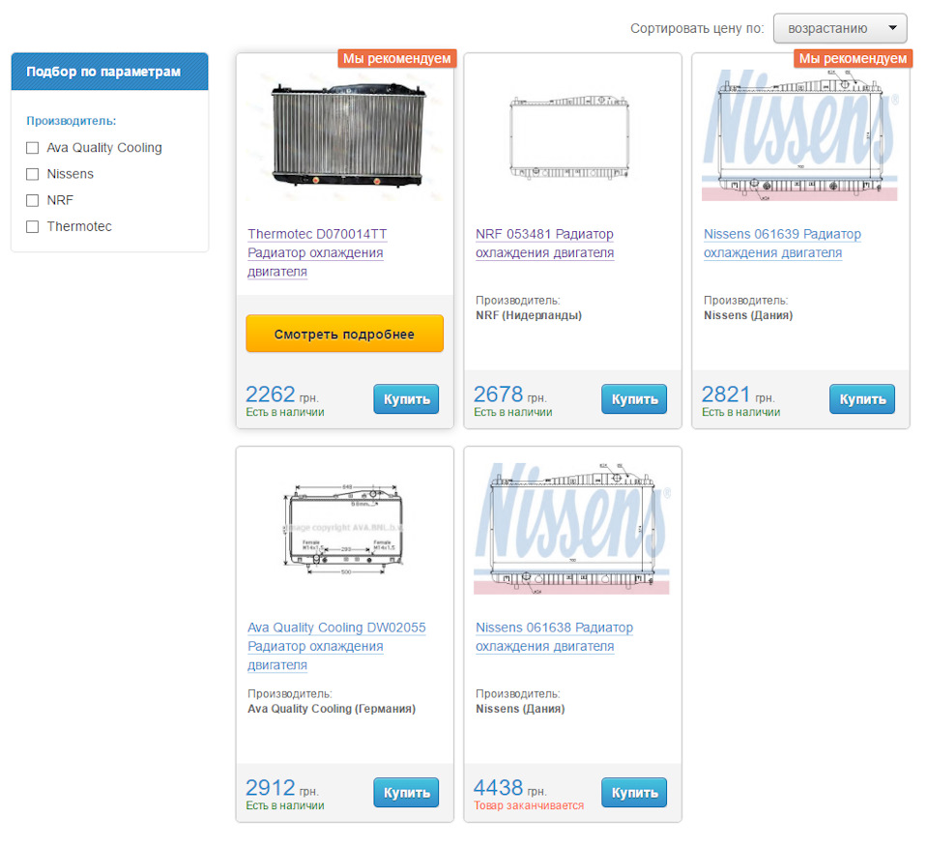Buy the Thermotec radiator for 2262 грн
Screen dimensions: 928x847
pyautogui.click(x=406, y=399)
